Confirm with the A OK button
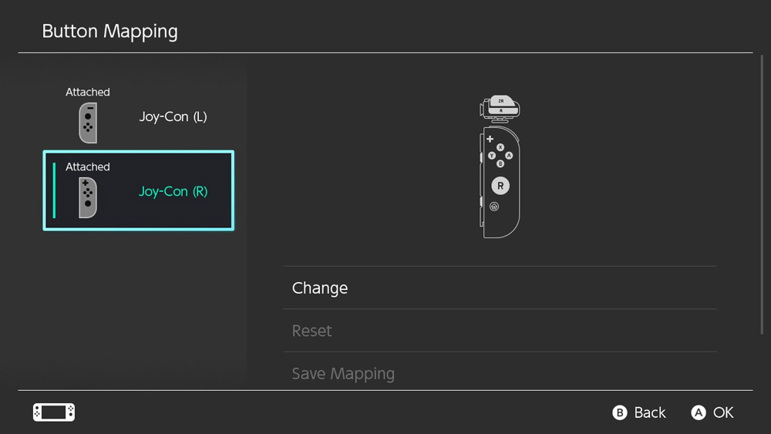The image size is (771, 434). click(x=712, y=412)
